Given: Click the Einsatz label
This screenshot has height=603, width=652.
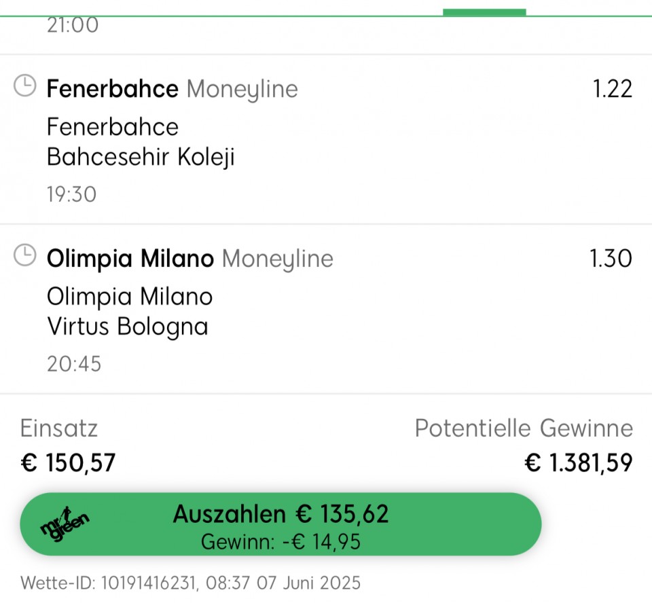Looking at the screenshot, I should coord(58,428).
